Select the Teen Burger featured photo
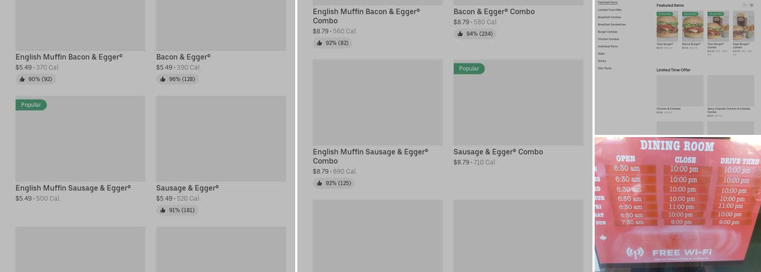761x272 pixels. [x=667, y=26]
